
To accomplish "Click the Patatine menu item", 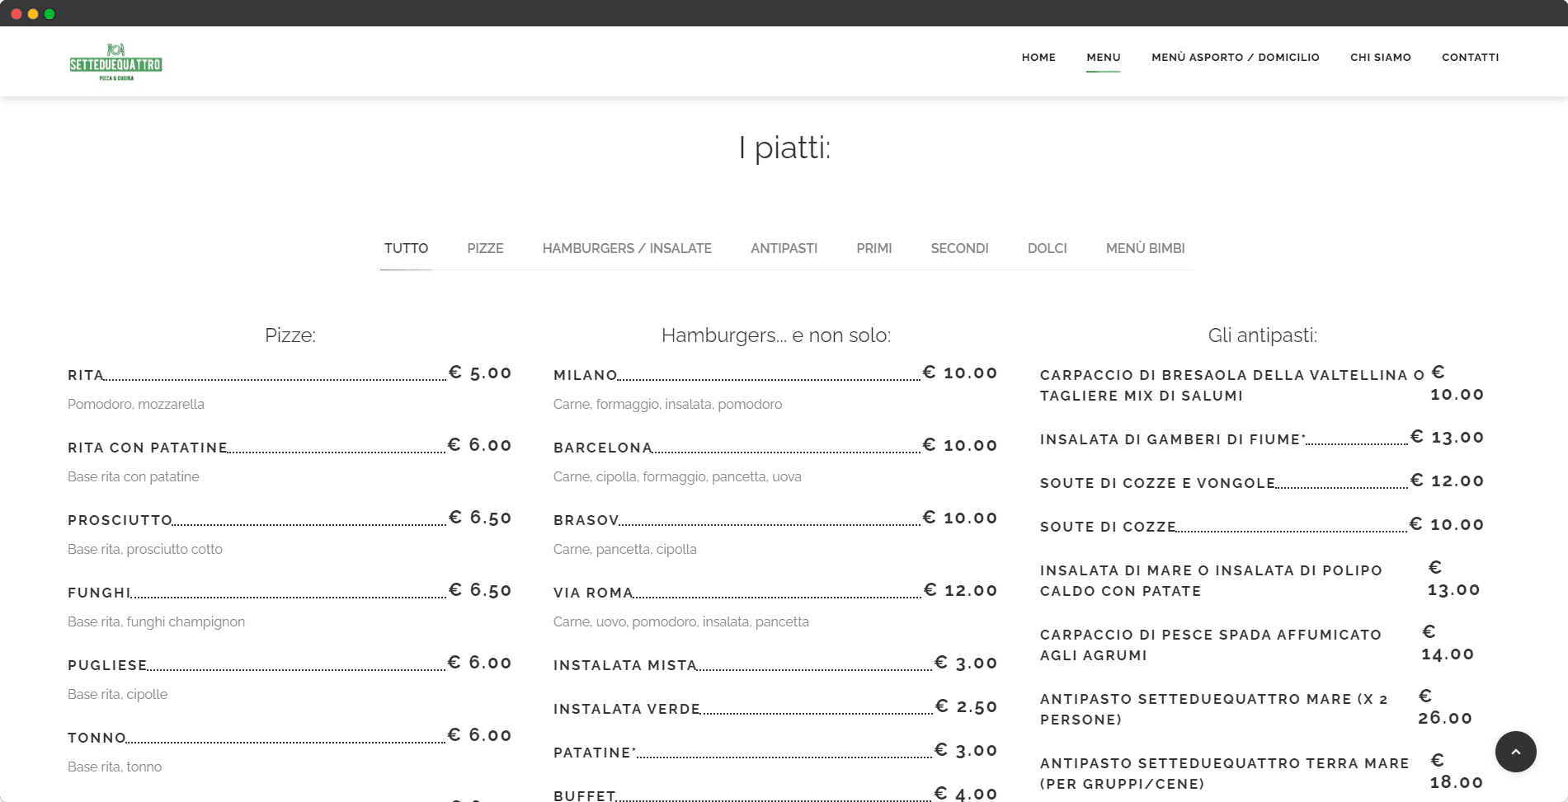I will click(594, 753).
